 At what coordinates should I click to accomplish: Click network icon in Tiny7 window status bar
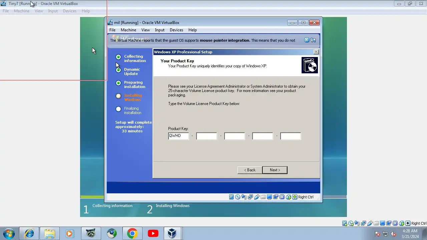coord(364,223)
